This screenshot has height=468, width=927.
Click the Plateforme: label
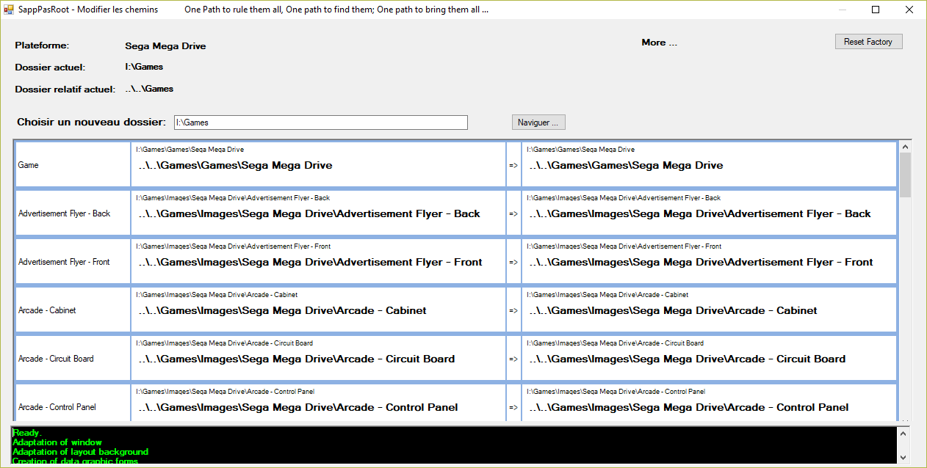(x=42, y=45)
